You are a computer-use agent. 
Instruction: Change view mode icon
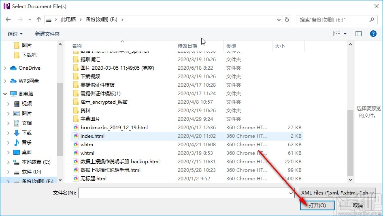pos(336,34)
